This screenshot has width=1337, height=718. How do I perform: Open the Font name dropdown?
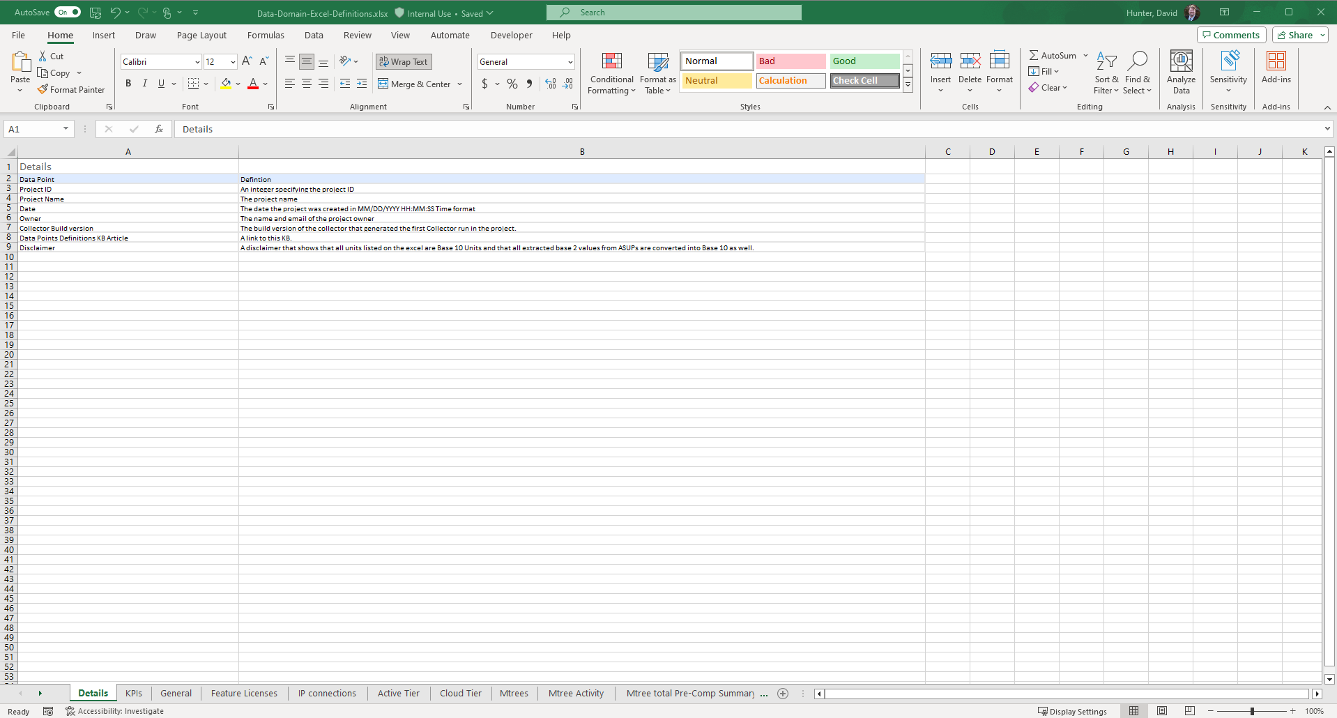tap(199, 61)
